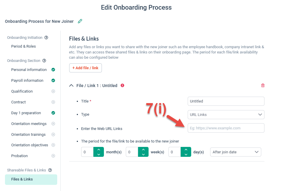Click the Web URL Links input field
Screen dimensions: 303x191
pos(226,128)
